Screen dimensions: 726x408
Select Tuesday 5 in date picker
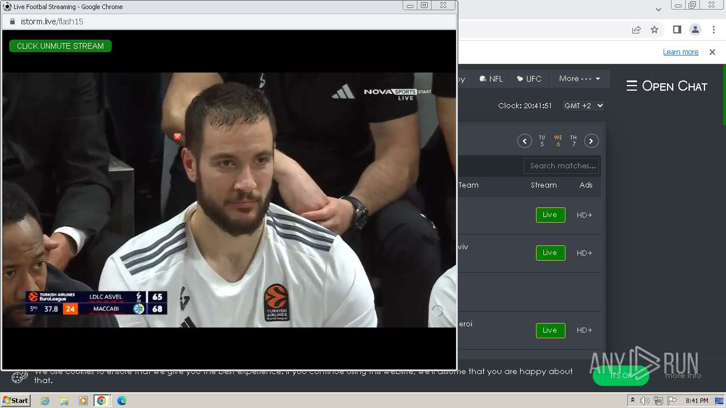pyautogui.click(x=542, y=141)
